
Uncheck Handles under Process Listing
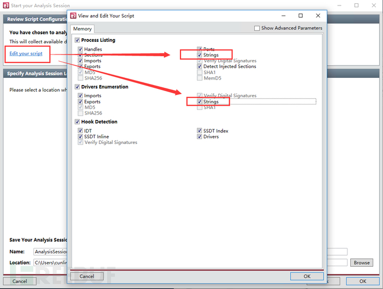pos(80,49)
